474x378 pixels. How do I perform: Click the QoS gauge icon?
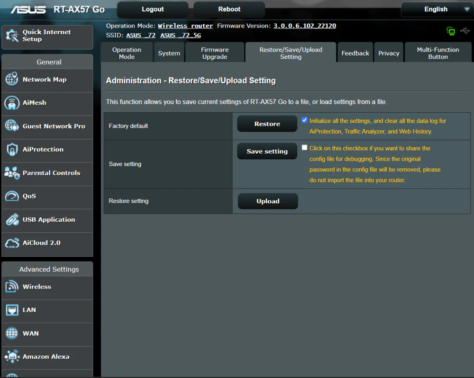(x=12, y=196)
